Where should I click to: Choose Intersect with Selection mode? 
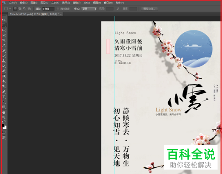(x=29, y=9)
